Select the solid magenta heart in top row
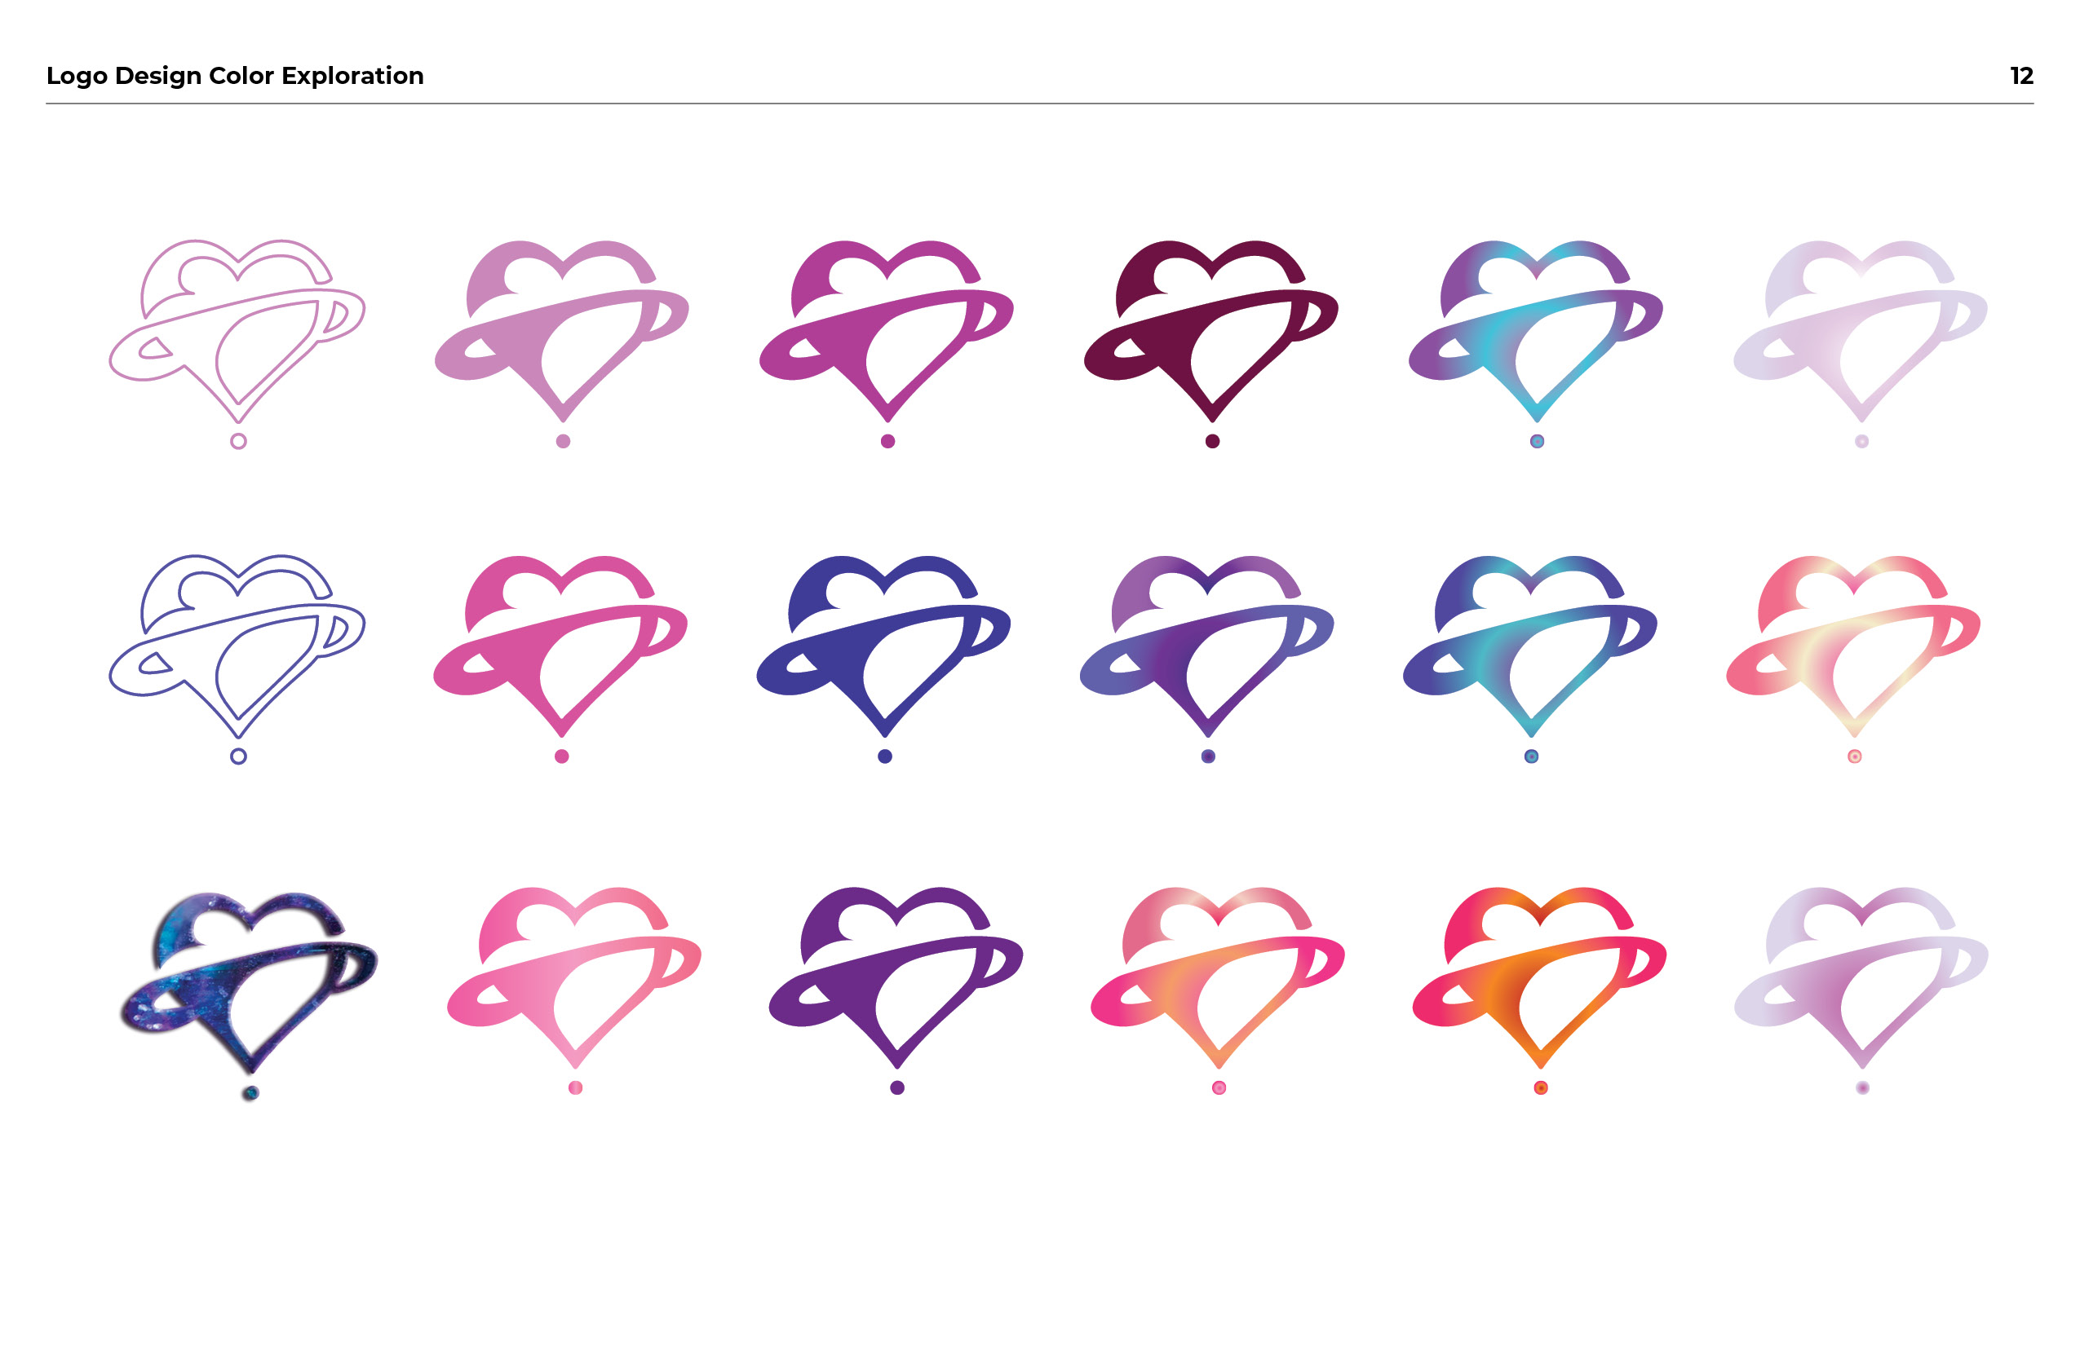This screenshot has height=1345, width=2080. coord(886,331)
